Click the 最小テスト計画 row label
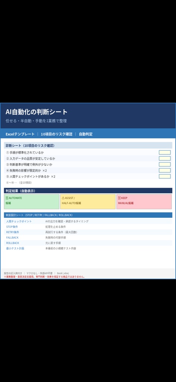 [15, 248]
